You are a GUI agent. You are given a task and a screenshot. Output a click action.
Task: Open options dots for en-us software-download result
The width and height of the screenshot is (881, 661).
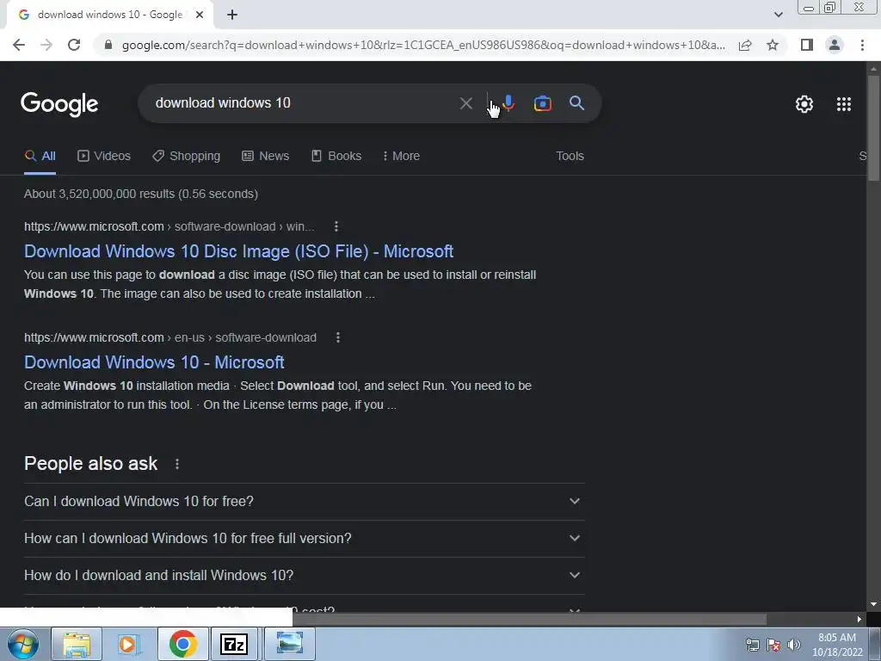click(x=337, y=337)
